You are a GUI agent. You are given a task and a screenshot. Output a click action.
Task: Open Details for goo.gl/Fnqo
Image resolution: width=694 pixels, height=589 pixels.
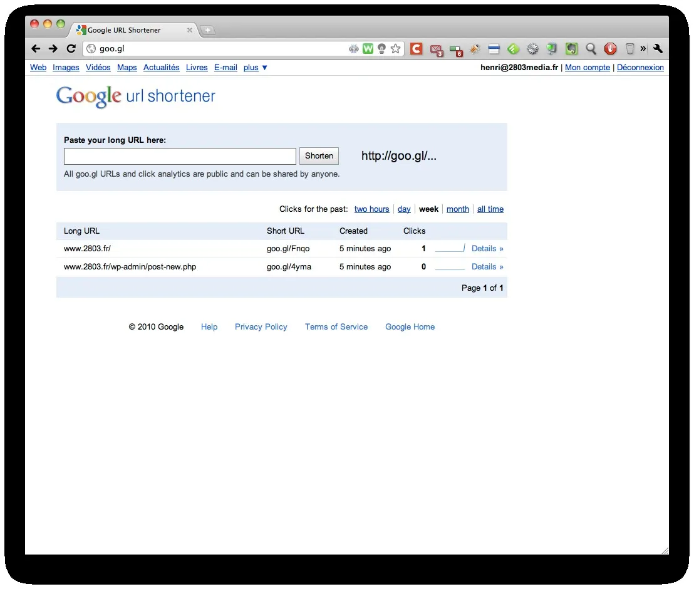(487, 248)
